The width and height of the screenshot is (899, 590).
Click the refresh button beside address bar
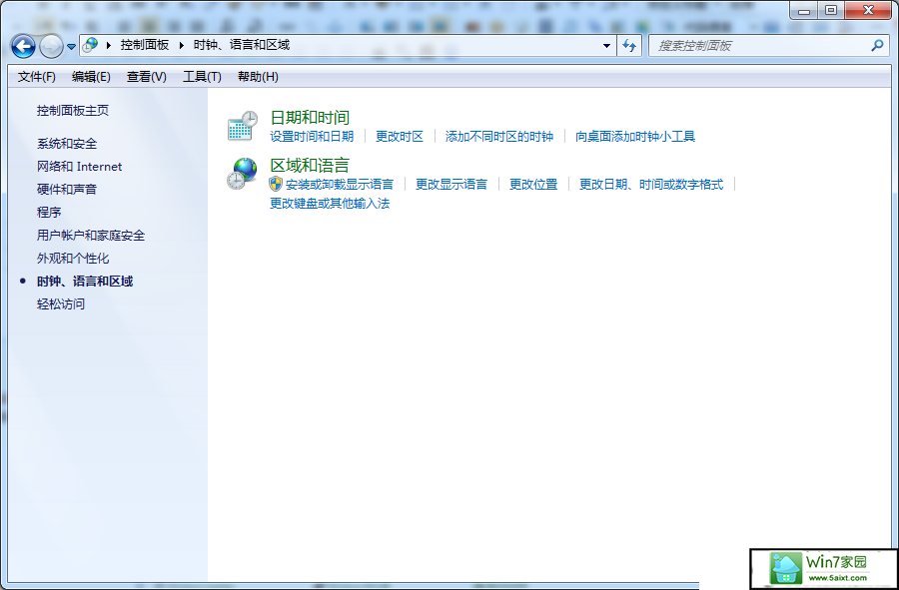629,46
